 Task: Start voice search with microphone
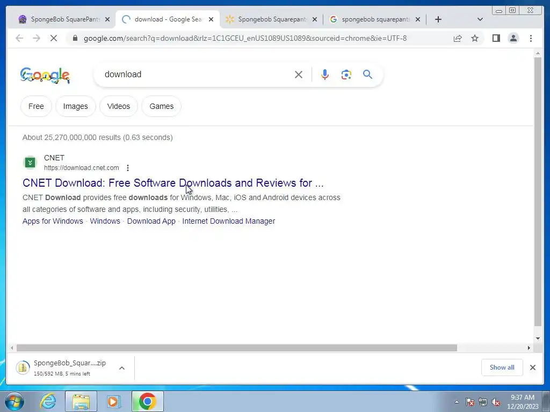pos(325,75)
